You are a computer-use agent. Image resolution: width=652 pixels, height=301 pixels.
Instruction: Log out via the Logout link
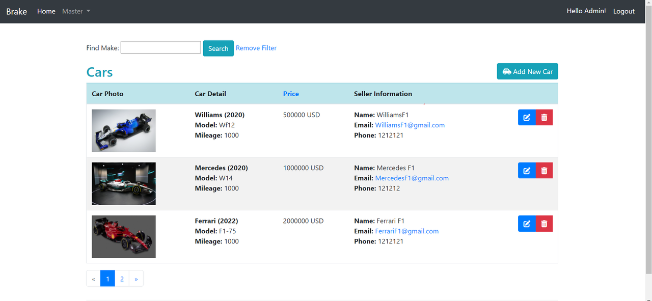tap(623, 11)
